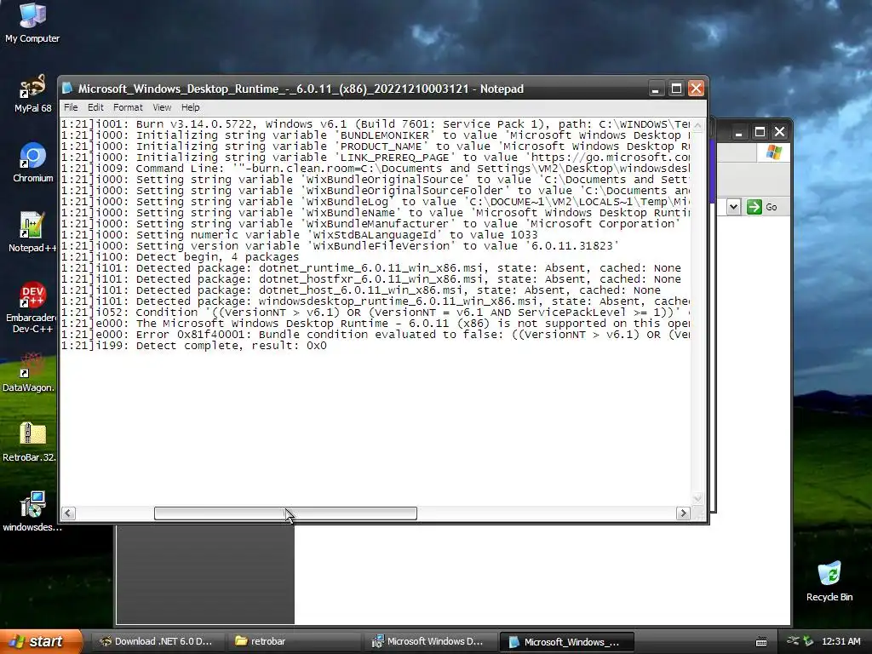Open the Start menu
Screen dimensions: 872x654
[x=41, y=641]
